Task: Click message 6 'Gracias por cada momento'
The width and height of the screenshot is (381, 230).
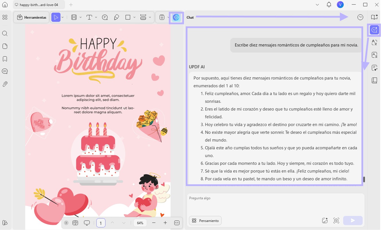Action: 277,163
